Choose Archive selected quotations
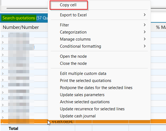Screen dimensions: 166x131 [x=85, y=102]
